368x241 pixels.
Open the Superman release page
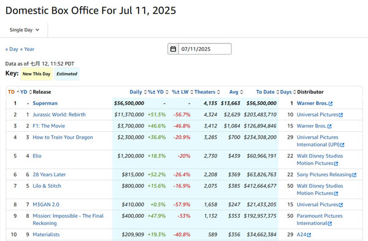pos(45,103)
